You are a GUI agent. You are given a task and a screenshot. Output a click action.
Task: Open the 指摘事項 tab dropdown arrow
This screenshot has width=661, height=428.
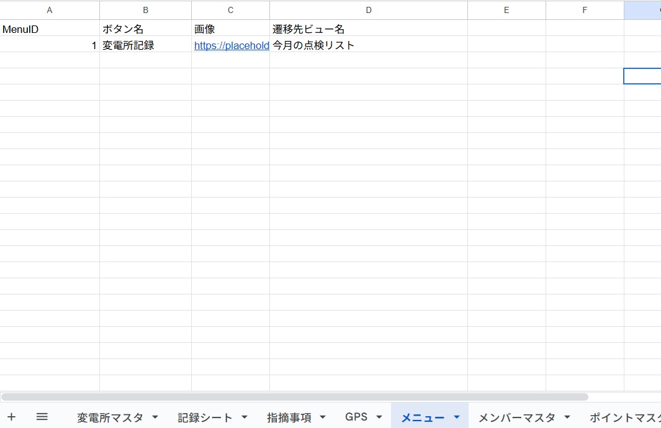pos(323,417)
